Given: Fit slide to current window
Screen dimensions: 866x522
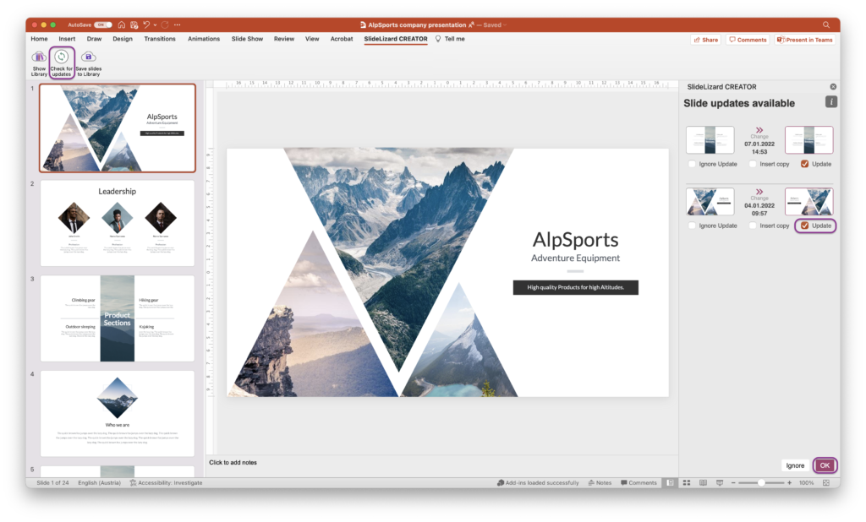Looking at the screenshot, I should [x=826, y=483].
